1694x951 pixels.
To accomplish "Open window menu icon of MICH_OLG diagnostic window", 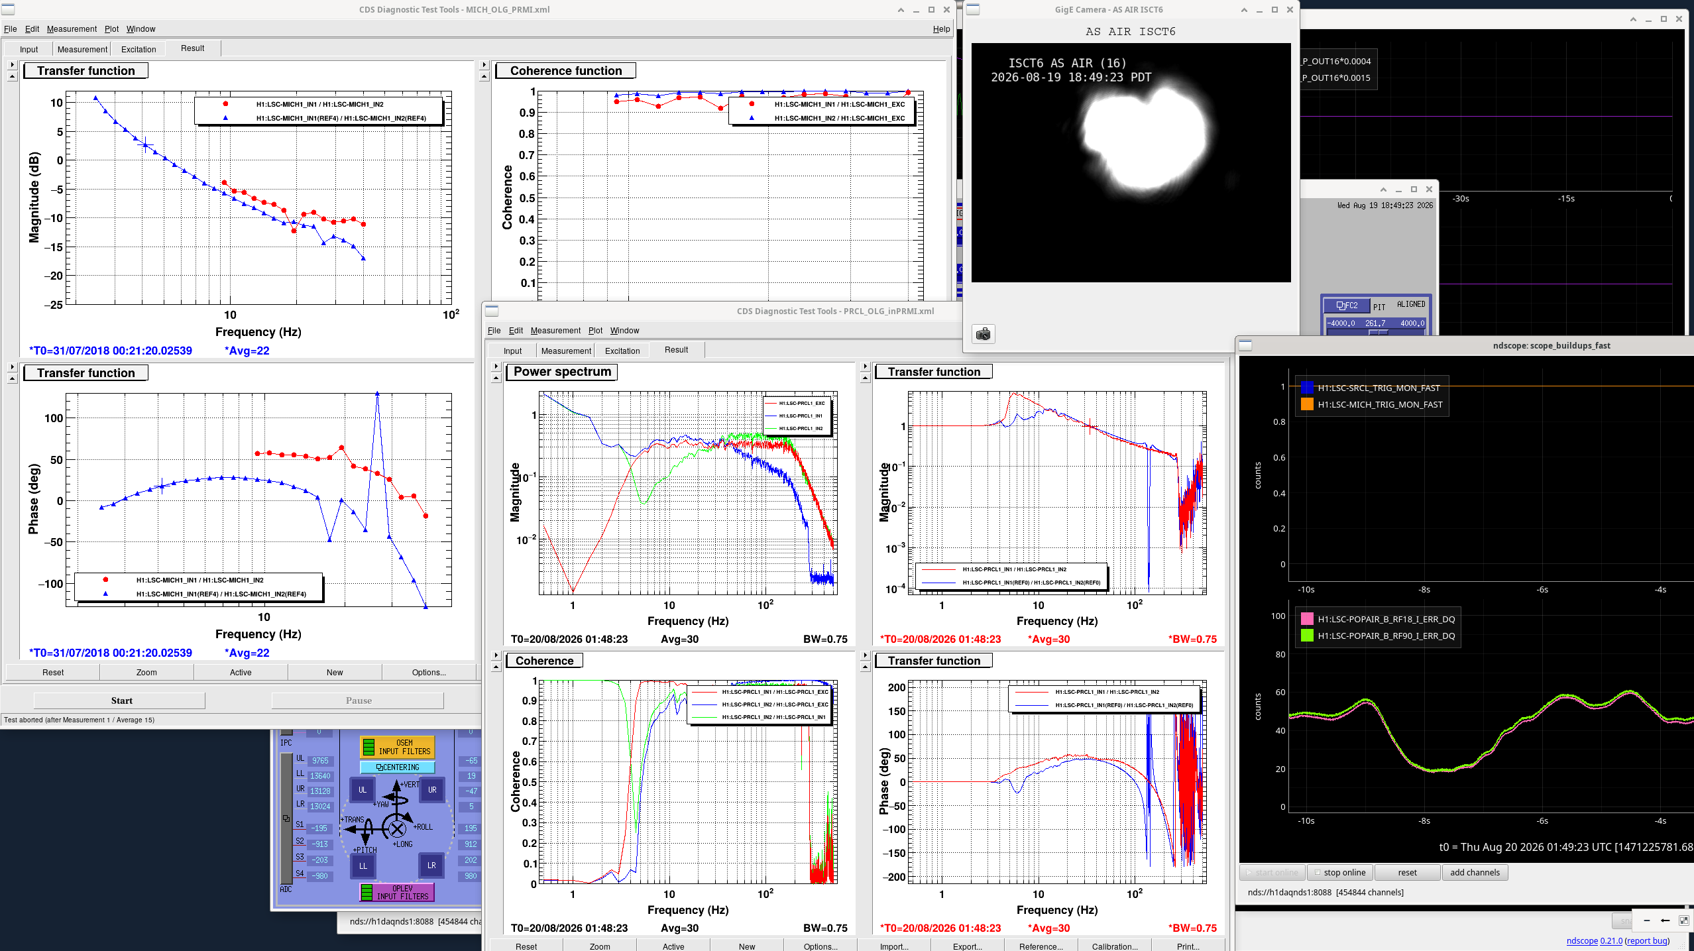I will (8, 9).
